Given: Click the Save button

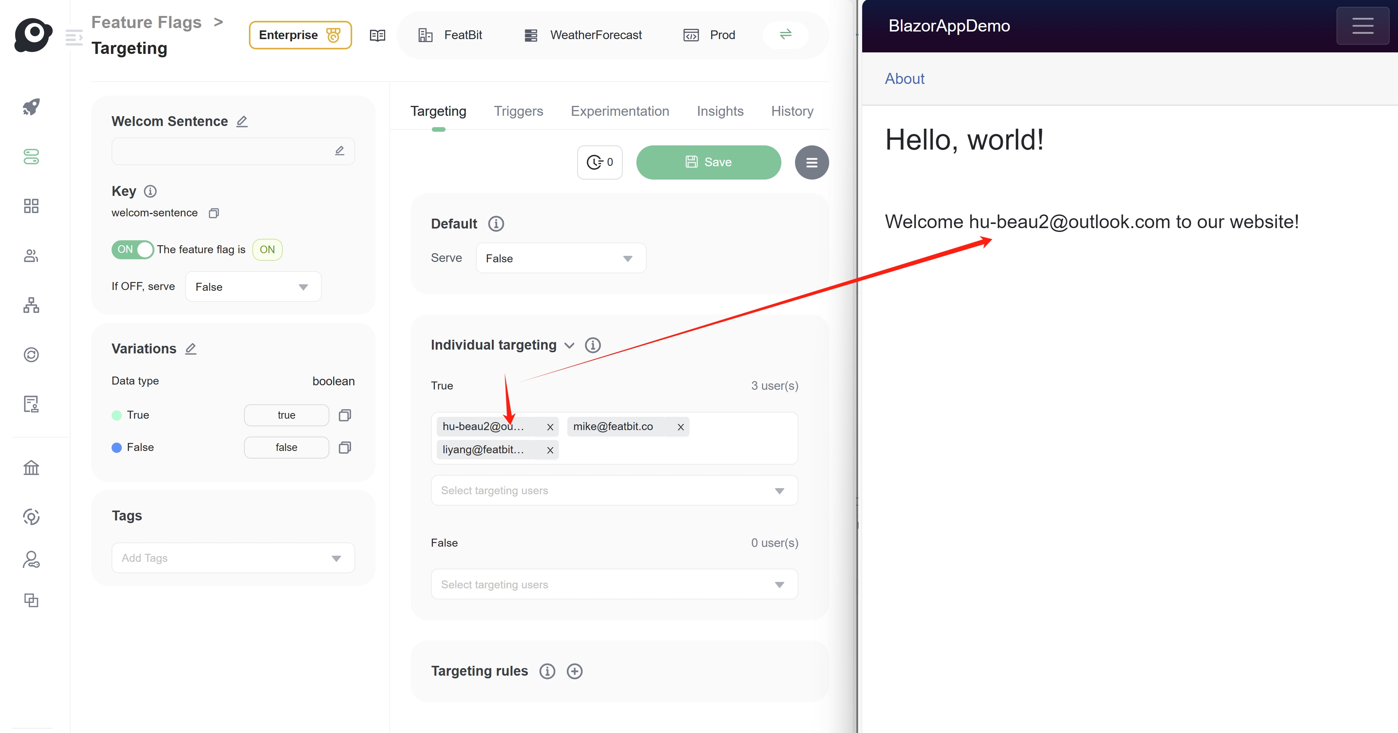Looking at the screenshot, I should pyautogui.click(x=708, y=162).
